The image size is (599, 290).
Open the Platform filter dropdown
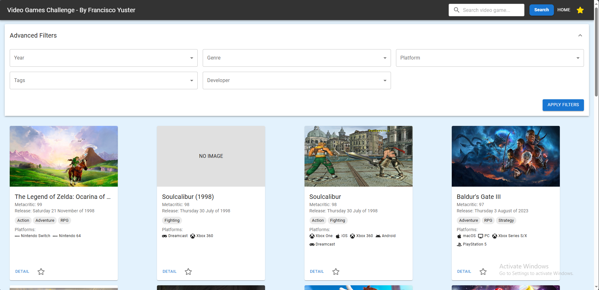pos(489,58)
